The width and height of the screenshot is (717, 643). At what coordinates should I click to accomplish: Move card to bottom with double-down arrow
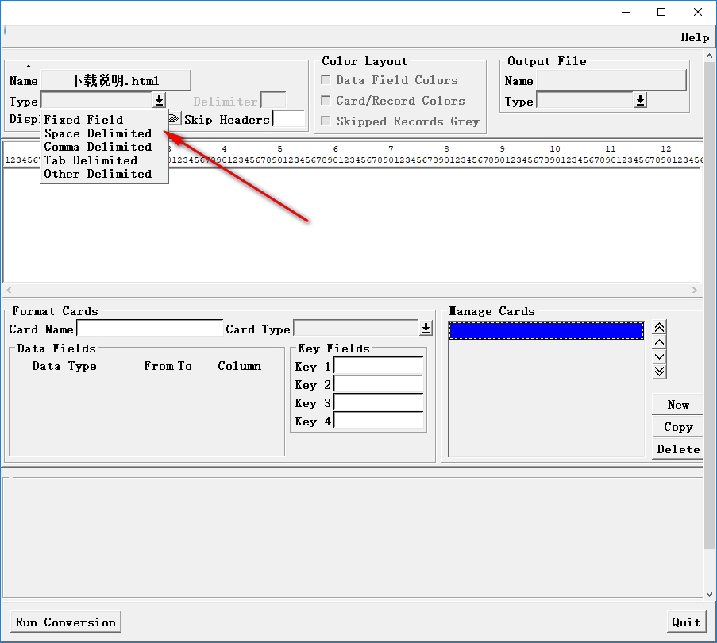659,371
